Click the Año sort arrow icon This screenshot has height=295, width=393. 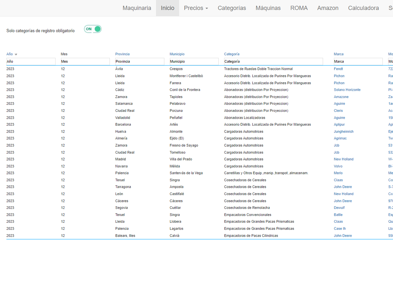pyautogui.click(x=16, y=55)
